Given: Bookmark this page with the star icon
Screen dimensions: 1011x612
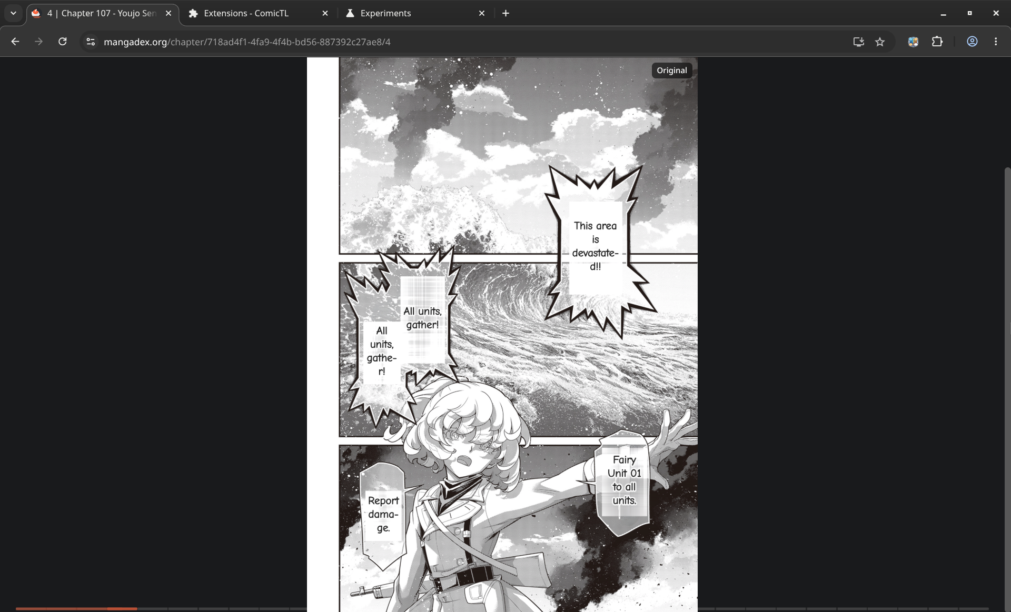Looking at the screenshot, I should pyautogui.click(x=880, y=42).
